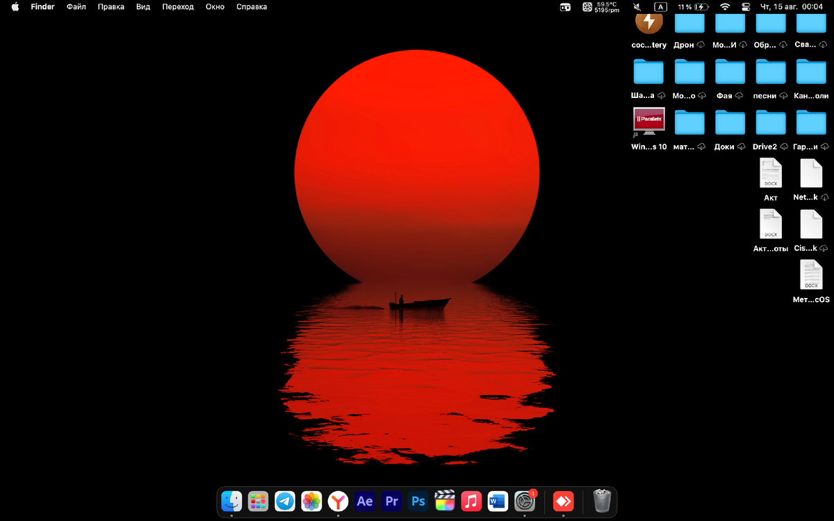Screen dimensions: 834x521
Task: Select the Фая folder on desktop
Action: [x=730, y=72]
